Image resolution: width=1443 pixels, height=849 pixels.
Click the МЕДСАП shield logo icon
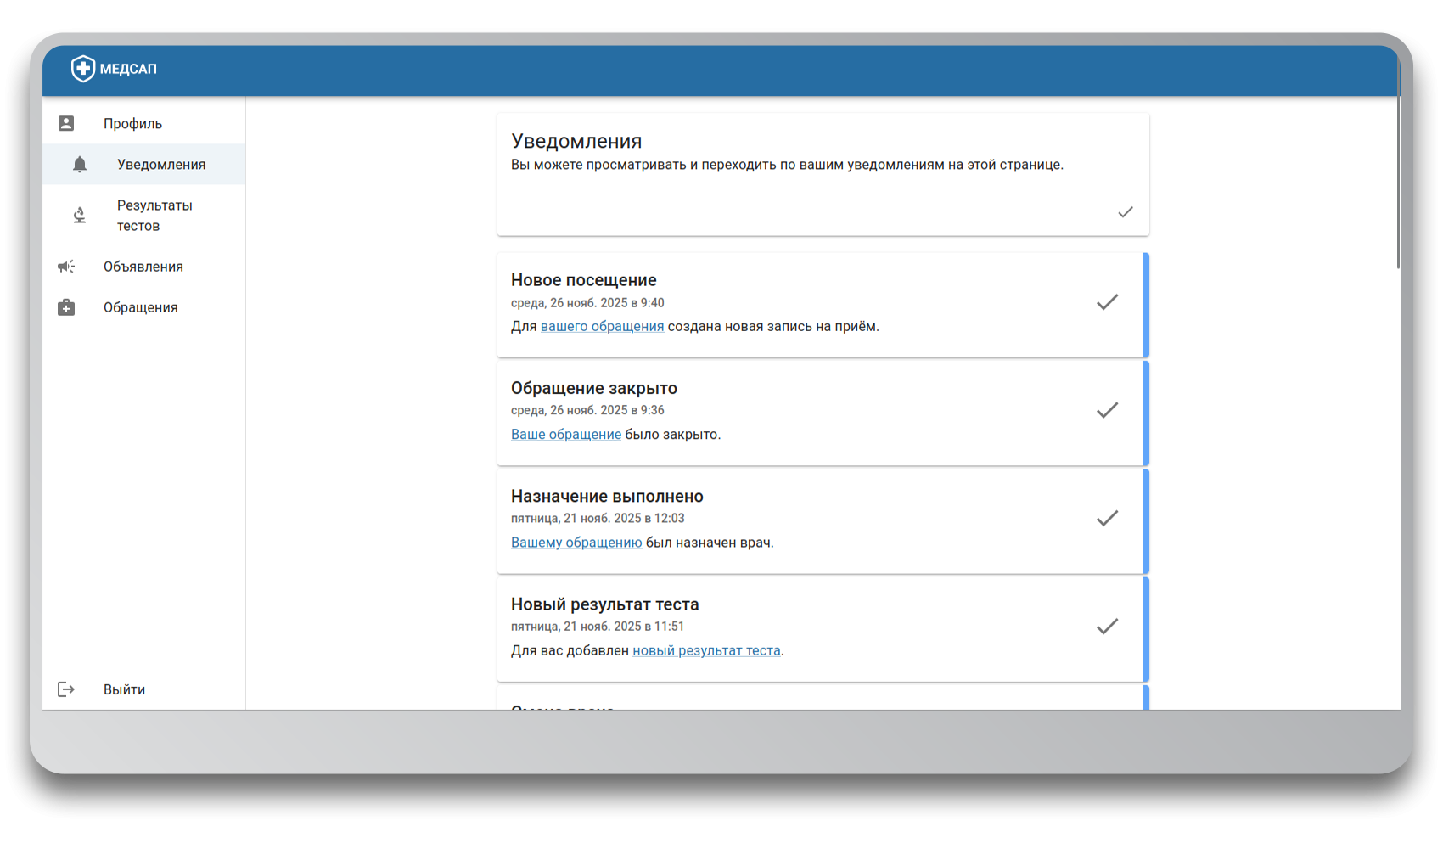tap(82, 69)
